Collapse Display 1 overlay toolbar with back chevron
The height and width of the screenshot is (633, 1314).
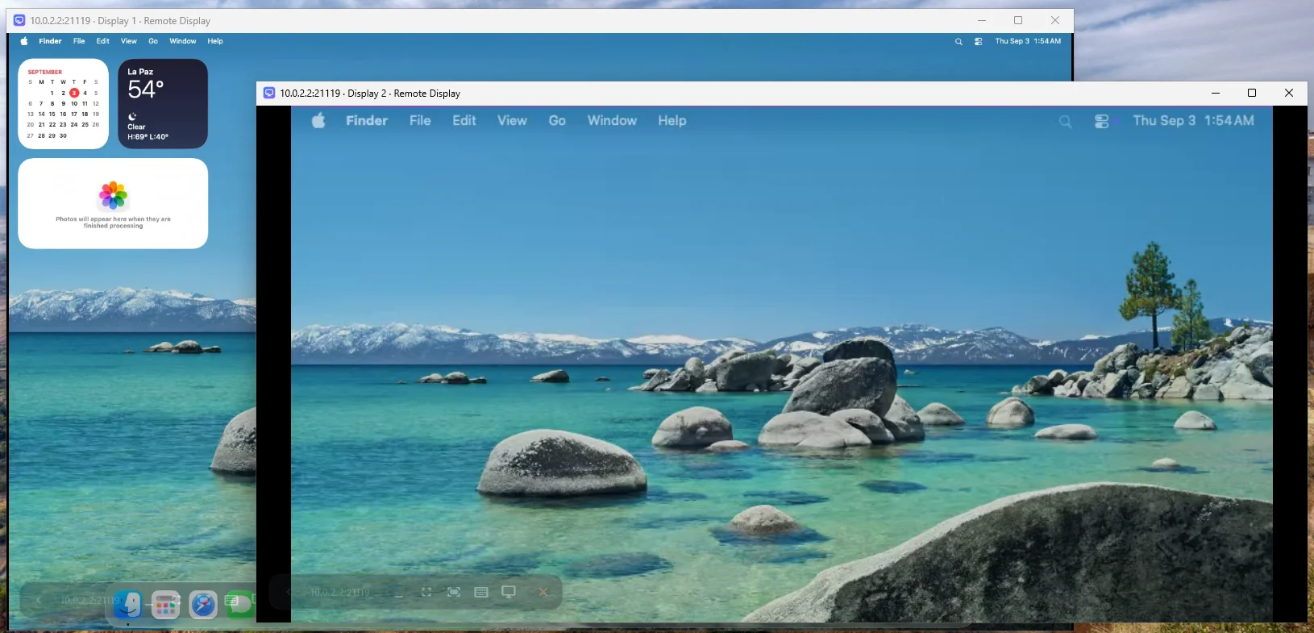pos(38,601)
